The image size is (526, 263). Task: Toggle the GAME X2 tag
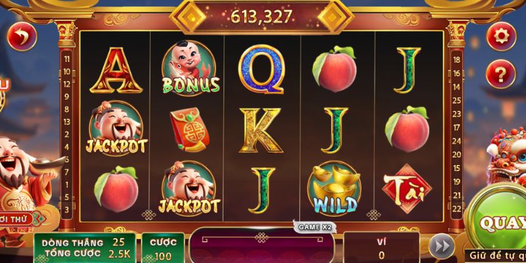tap(314, 227)
